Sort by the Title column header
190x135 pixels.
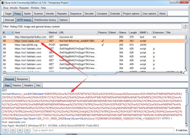(x=175, y=33)
